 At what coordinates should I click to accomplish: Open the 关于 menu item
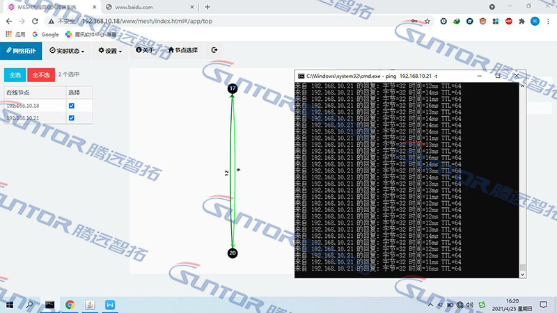click(145, 51)
